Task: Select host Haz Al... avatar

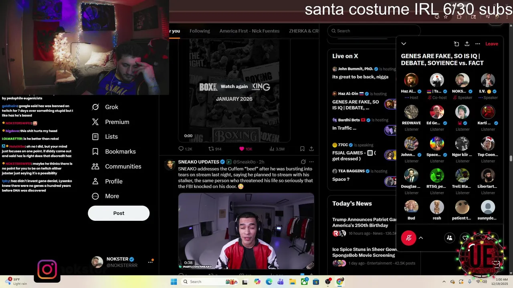Action: pyautogui.click(x=411, y=80)
